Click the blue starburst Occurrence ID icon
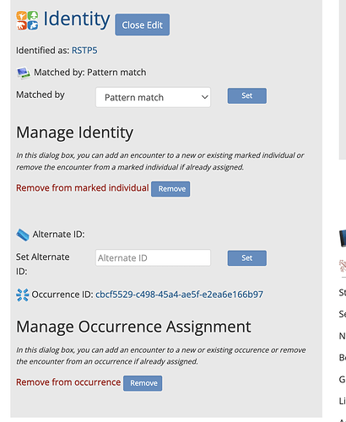 coord(23,295)
